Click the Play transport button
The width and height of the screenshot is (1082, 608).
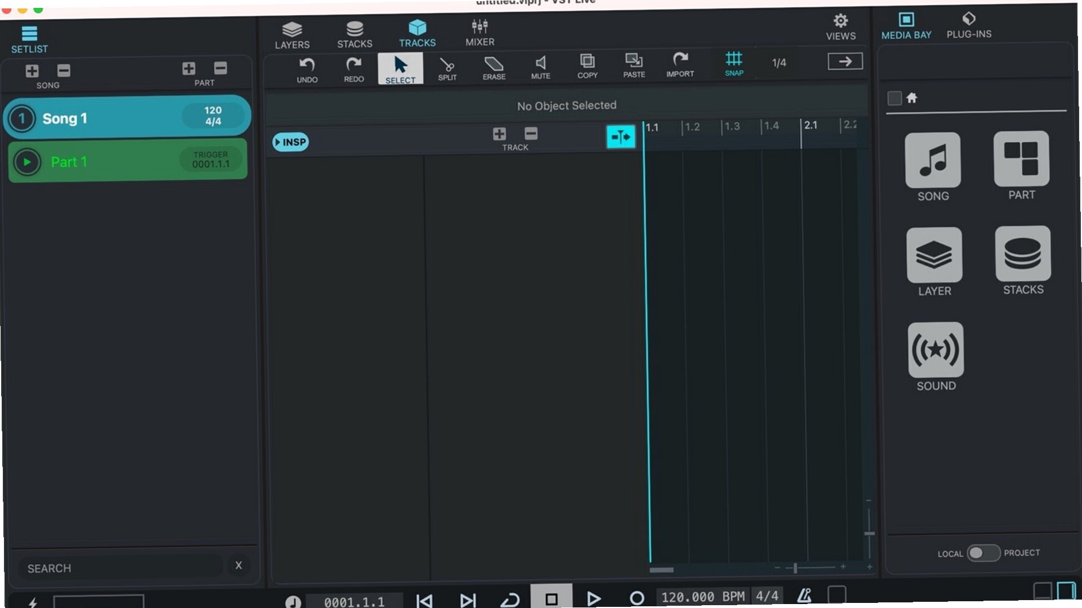point(593,598)
